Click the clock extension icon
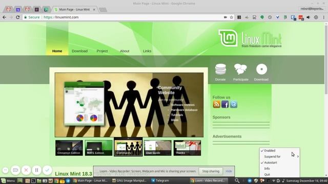Image resolution: width=328 pixels, height=184 pixels. 270,17
